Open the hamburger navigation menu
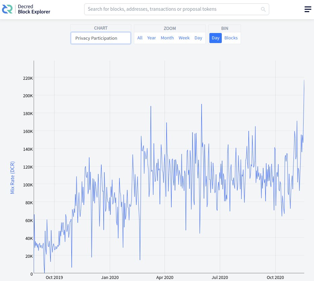 tap(308, 9)
